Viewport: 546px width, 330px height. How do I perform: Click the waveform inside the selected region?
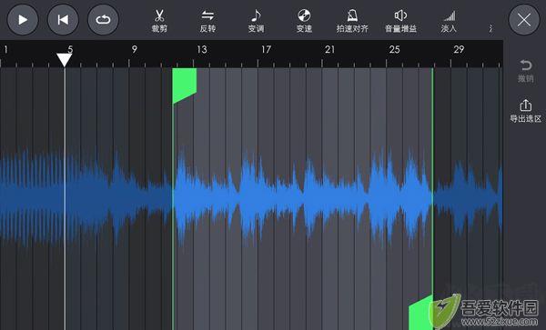(303, 197)
